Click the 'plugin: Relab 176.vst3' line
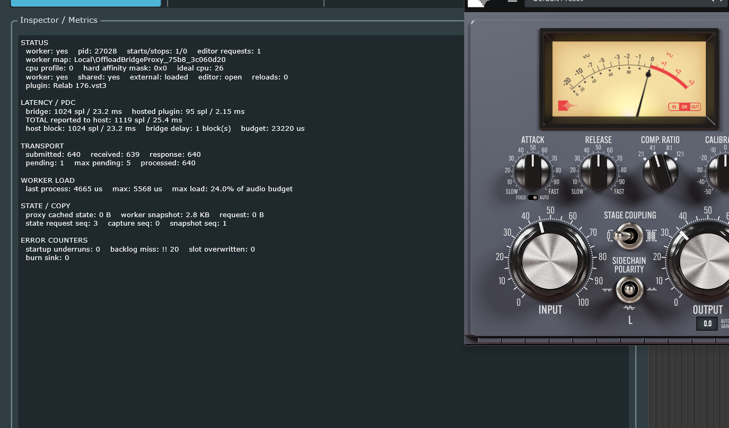Screen dimensions: 729x428 tap(66, 85)
